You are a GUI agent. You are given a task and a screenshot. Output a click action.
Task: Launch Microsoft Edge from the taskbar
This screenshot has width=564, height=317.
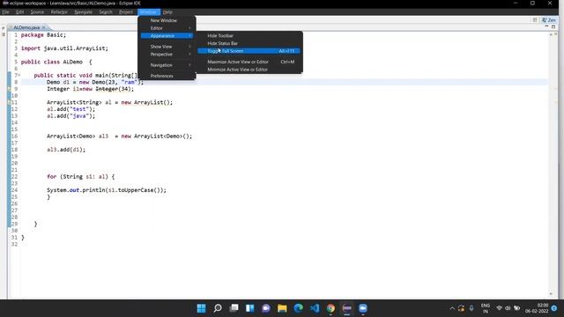(x=299, y=308)
